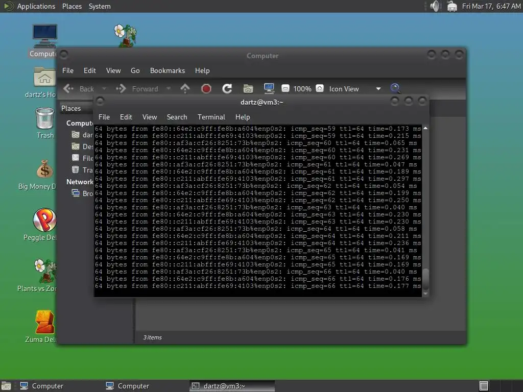The width and height of the screenshot is (523, 392).
Task: Stop loading with red stop button
Action: [206, 89]
